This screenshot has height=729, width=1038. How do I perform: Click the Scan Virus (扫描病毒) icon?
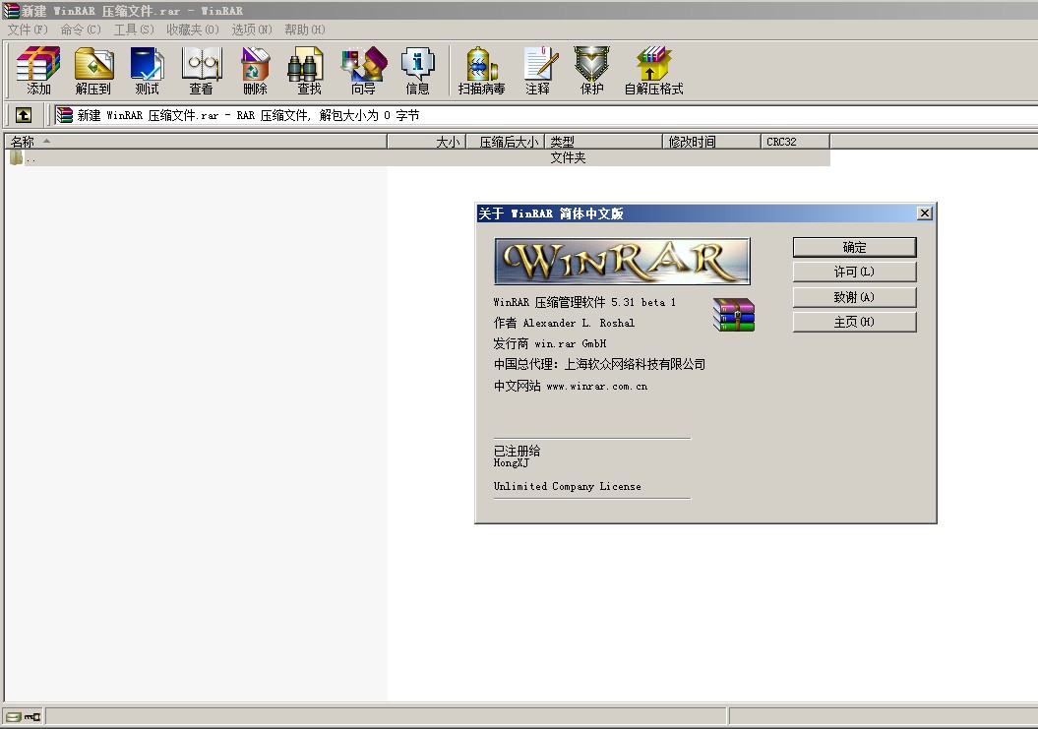481,70
